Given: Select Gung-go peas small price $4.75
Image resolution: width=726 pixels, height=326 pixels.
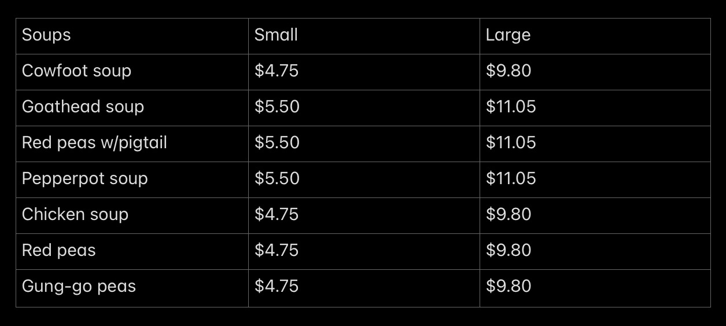Looking at the screenshot, I should point(364,288).
